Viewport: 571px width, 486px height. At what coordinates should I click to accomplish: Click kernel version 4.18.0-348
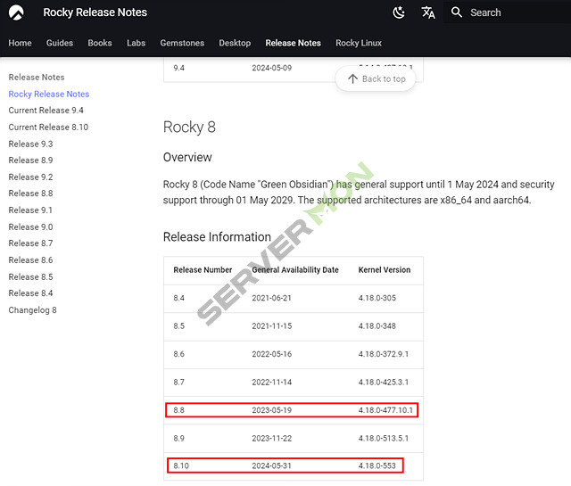coord(377,325)
